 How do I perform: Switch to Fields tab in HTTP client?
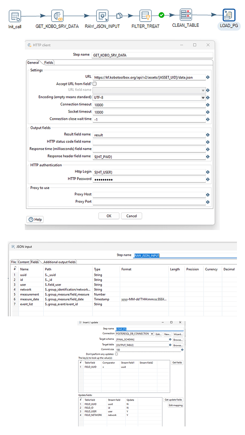tap(49, 63)
